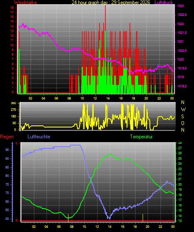The width and height of the screenshot is (194, 232).
Task: Select the 1023 value on pressure axis
Action: pos(181,6)
